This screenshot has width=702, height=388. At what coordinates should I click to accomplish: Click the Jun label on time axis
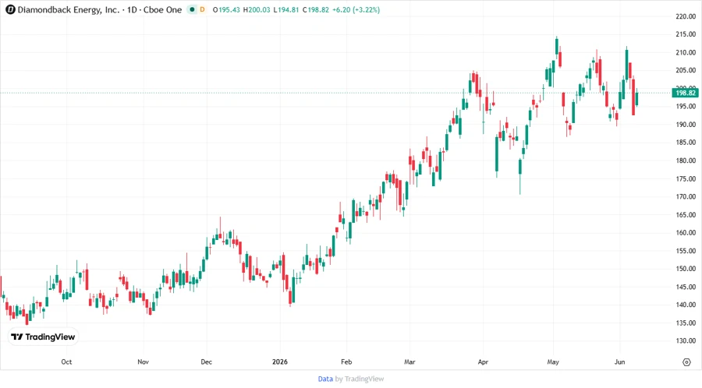(619, 362)
